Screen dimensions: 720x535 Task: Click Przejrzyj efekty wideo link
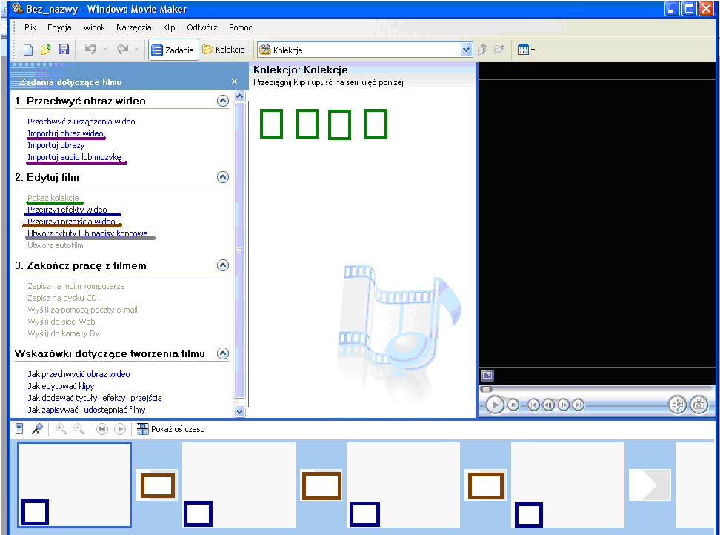[67, 210]
